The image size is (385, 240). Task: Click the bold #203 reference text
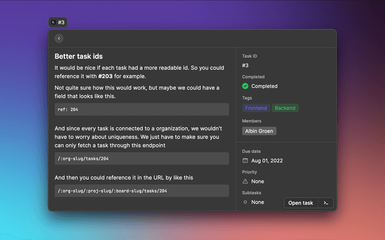(106, 77)
